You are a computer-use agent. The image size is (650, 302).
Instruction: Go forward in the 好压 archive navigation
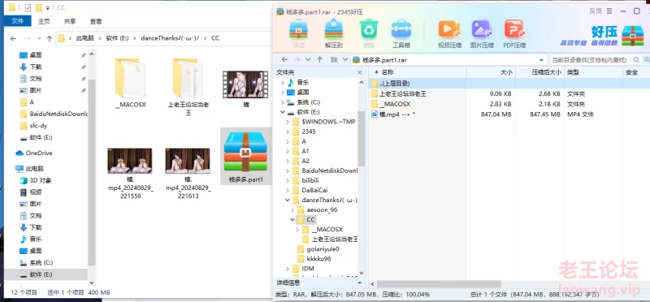[x=296, y=59]
